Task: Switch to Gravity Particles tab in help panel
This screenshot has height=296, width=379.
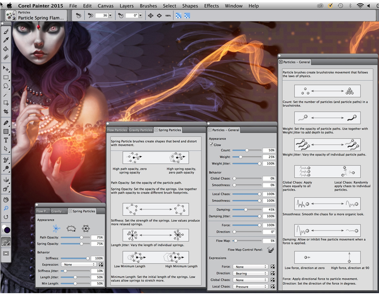Action: (x=140, y=130)
